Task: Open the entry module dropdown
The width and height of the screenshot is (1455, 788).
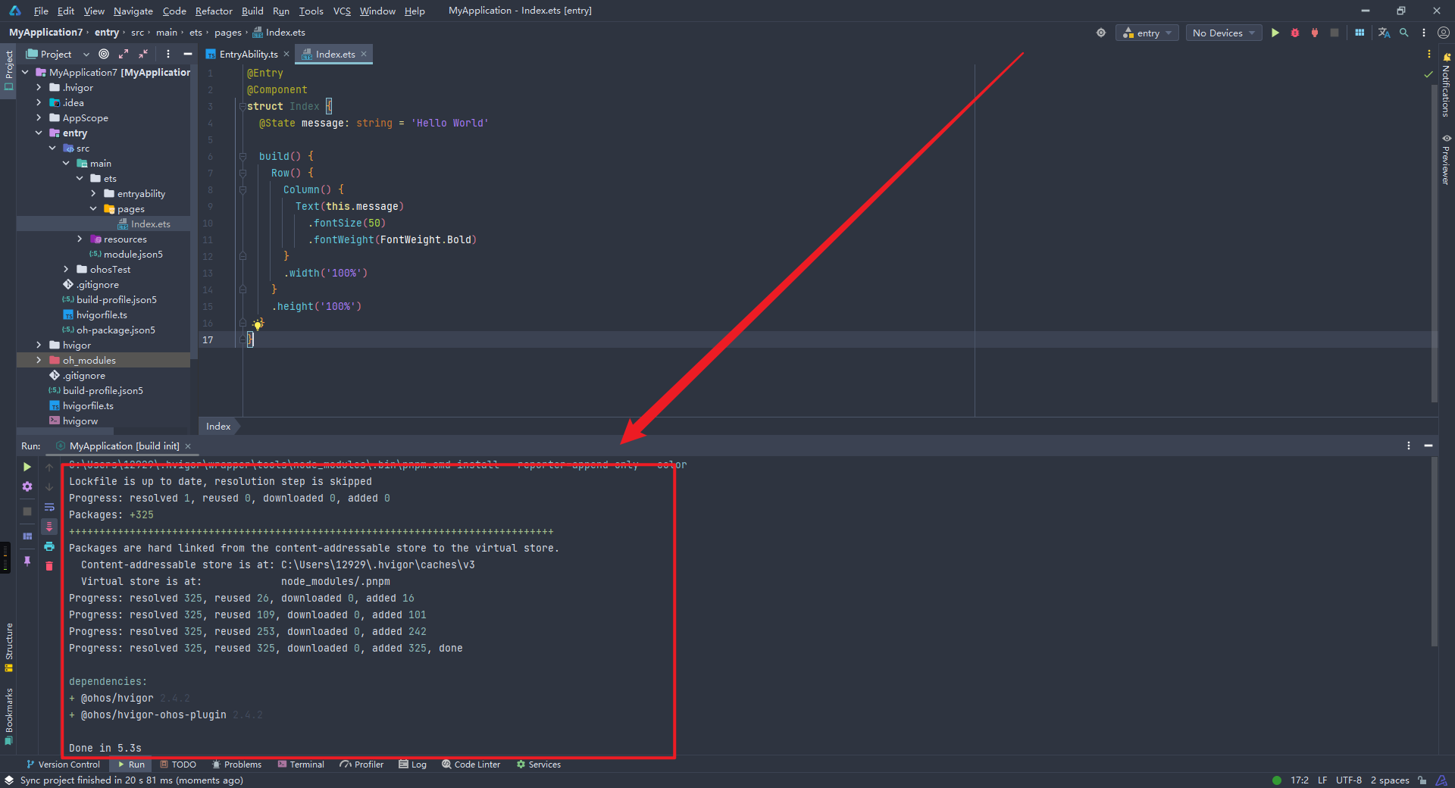Action: click(x=1147, y=33)
